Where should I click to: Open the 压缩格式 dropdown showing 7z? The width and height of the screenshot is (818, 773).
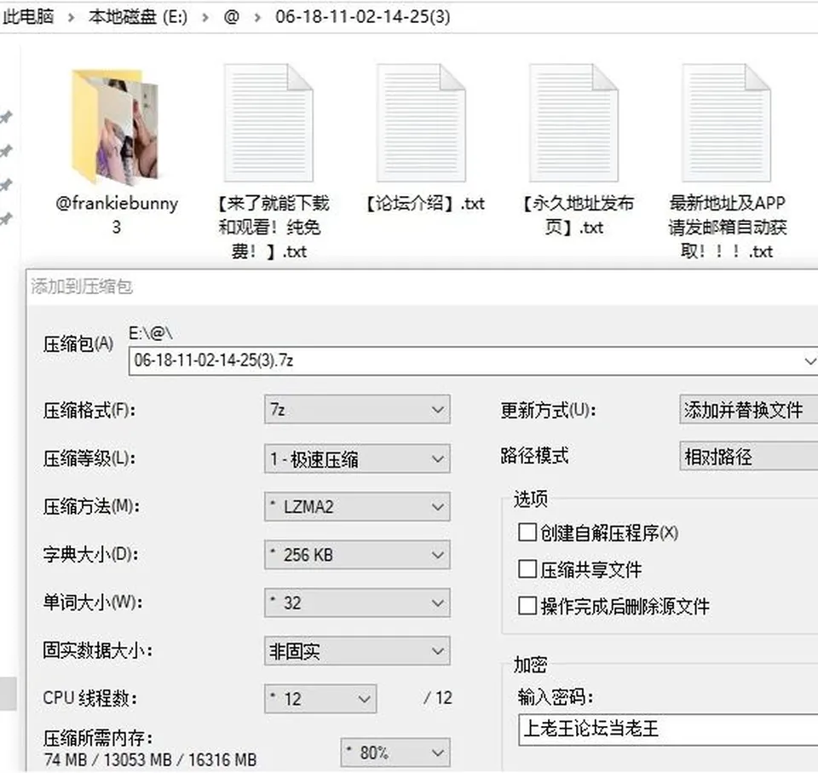tap(357, 410)
